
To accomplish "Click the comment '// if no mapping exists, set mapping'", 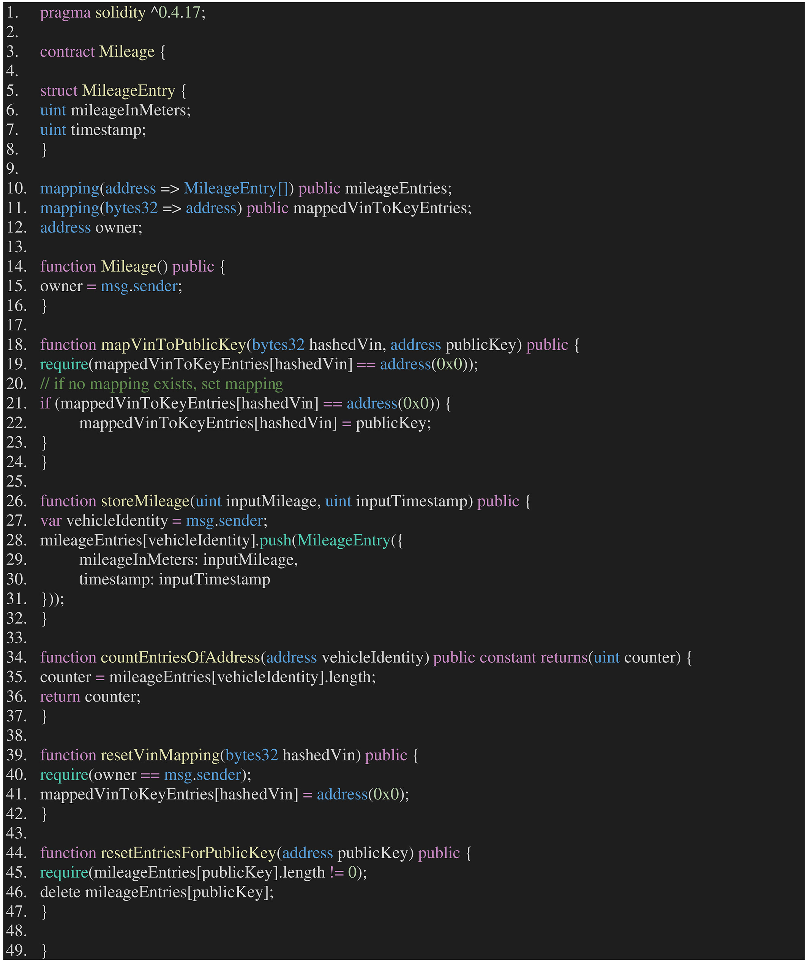I will point(161,384).
